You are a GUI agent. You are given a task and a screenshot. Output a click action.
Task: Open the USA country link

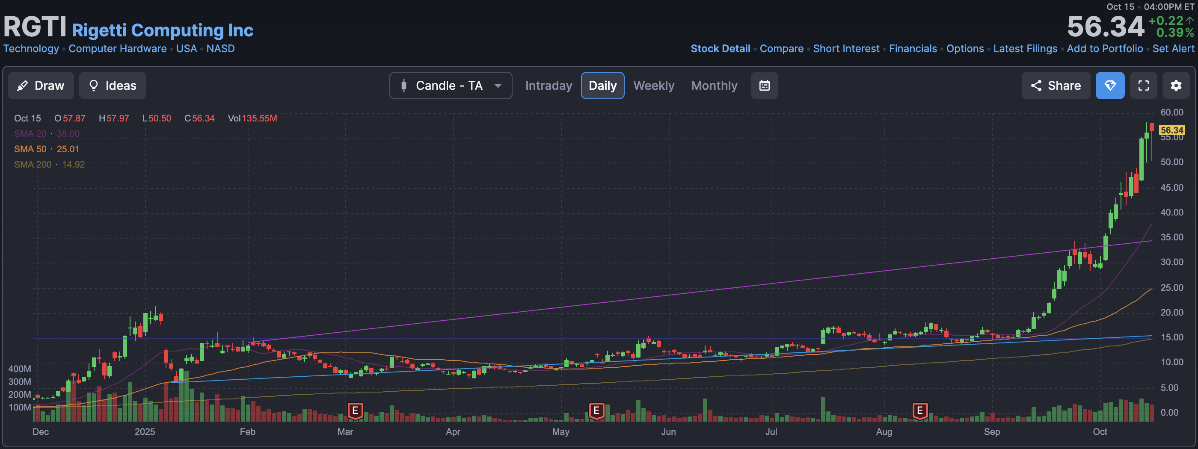tap(187, 49)
